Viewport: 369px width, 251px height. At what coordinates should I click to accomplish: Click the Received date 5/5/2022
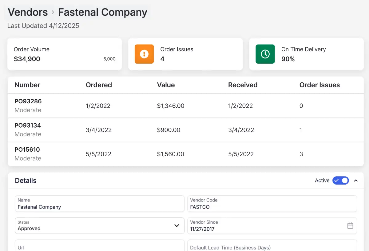[x=241, y=154]
